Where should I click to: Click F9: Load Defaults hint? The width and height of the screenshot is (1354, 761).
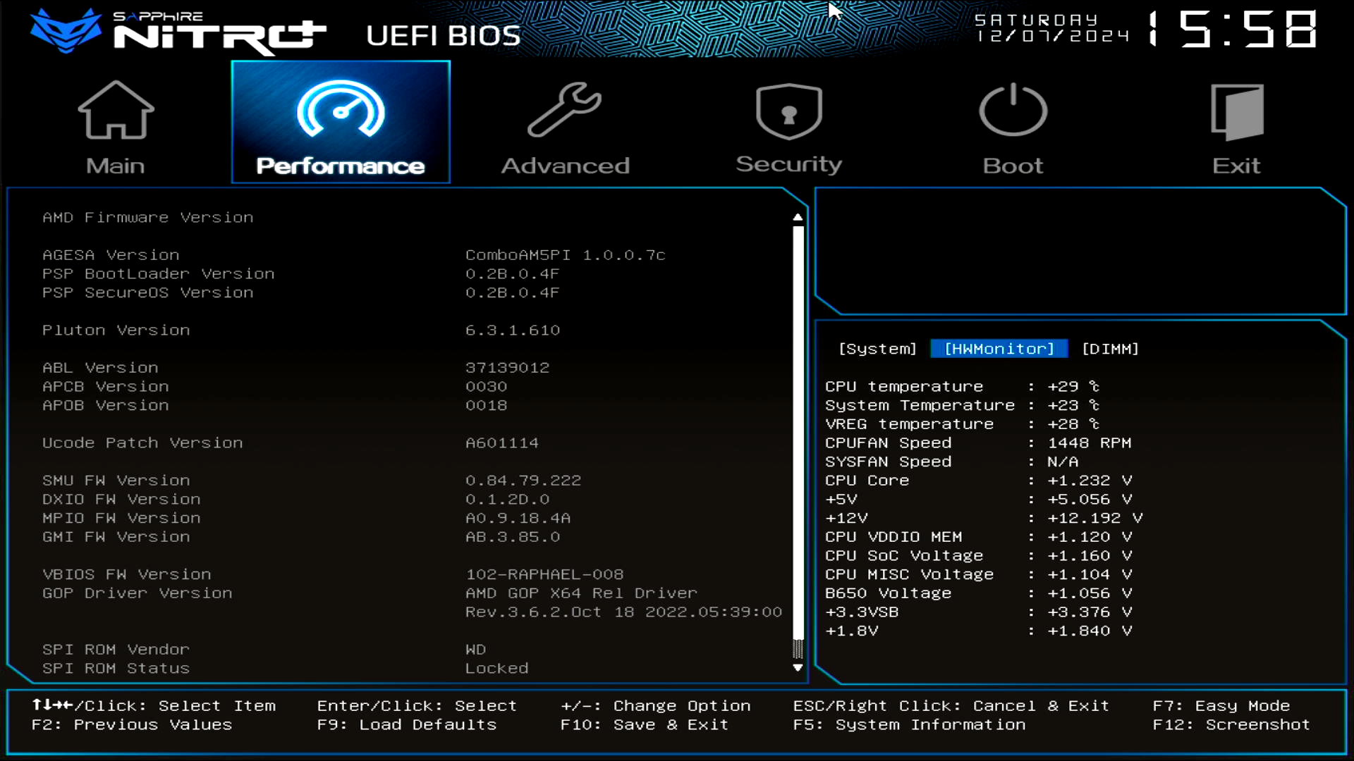coord(407,725)
